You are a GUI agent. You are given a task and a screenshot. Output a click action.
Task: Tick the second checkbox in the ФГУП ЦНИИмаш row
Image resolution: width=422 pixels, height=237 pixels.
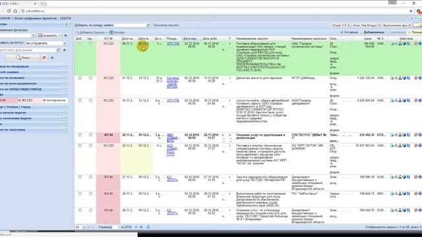91,78
